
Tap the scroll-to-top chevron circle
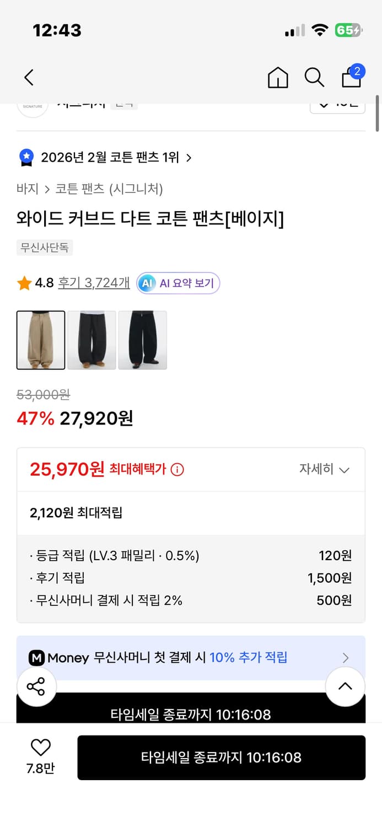coord(345,686)
